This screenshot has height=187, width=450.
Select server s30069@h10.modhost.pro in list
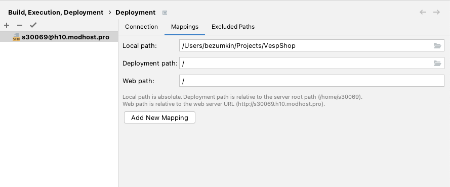(x=59, y=37)
